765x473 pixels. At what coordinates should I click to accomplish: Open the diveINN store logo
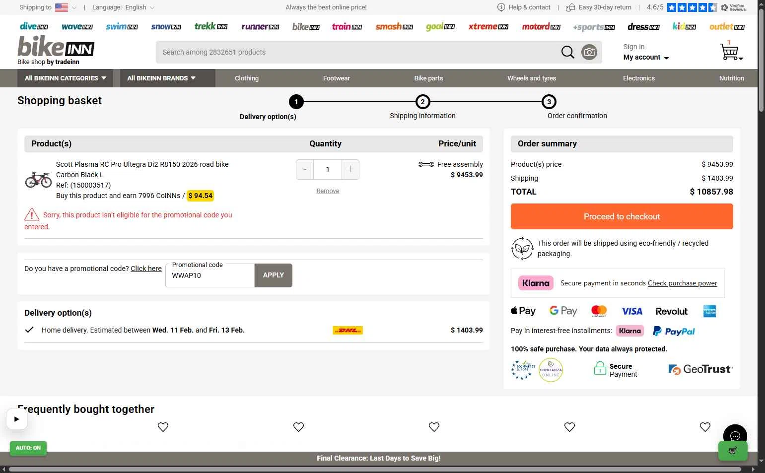coord(34,27)
